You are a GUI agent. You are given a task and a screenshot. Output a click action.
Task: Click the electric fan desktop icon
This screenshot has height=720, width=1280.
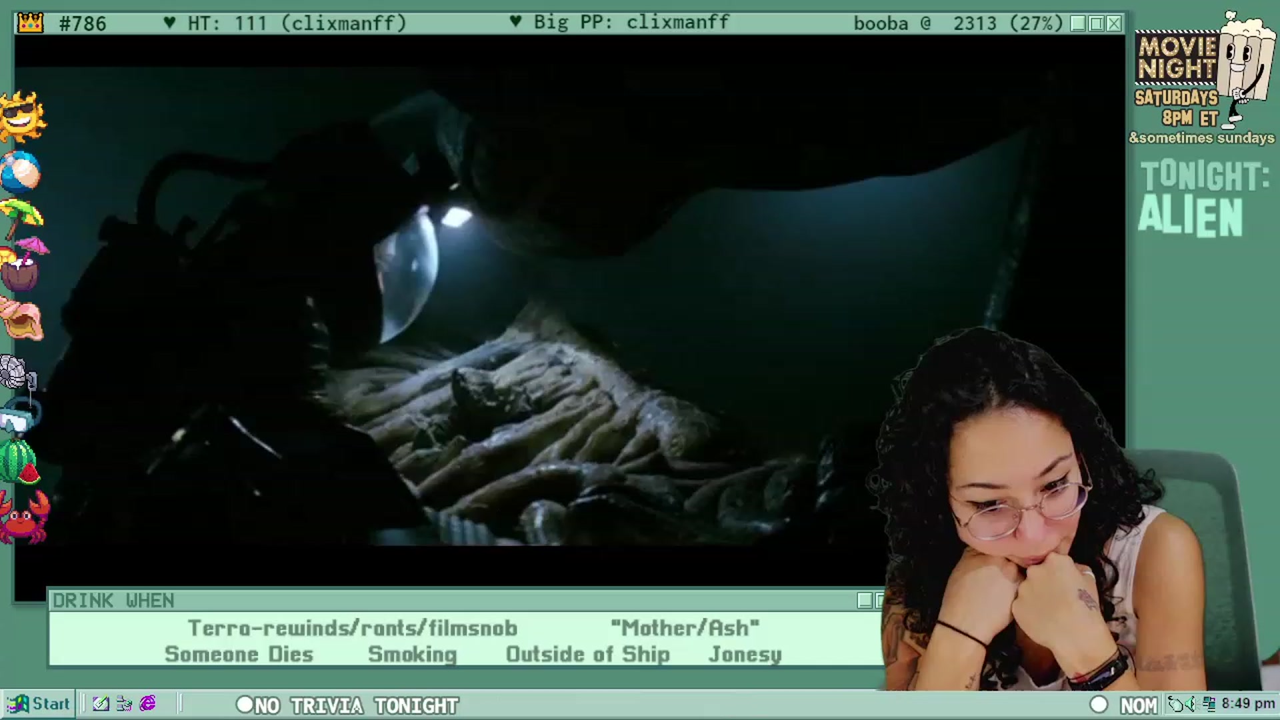[x=18, y=373]
